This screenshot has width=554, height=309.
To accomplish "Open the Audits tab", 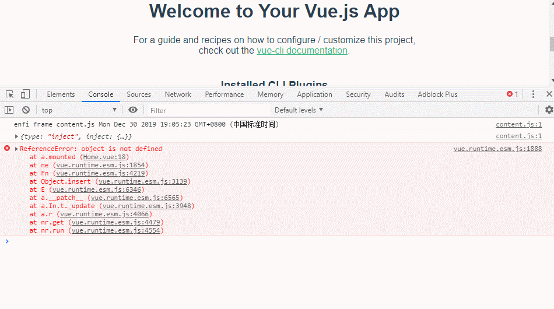I will coord(394,94).
